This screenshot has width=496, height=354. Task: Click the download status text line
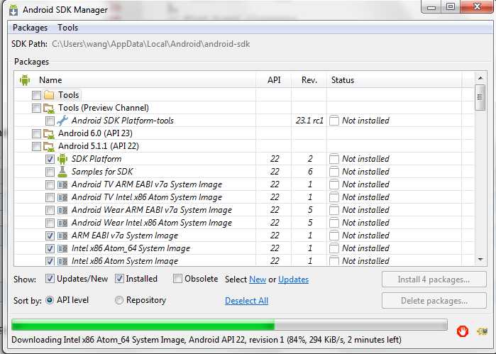[x=206, y=340]
